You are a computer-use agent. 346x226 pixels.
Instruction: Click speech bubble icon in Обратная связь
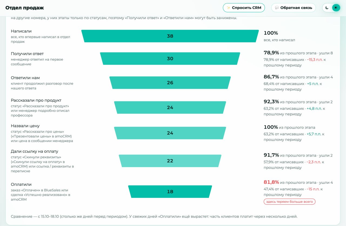pos(277,8)
